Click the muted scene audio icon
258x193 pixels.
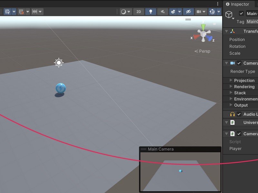(163, 12)
